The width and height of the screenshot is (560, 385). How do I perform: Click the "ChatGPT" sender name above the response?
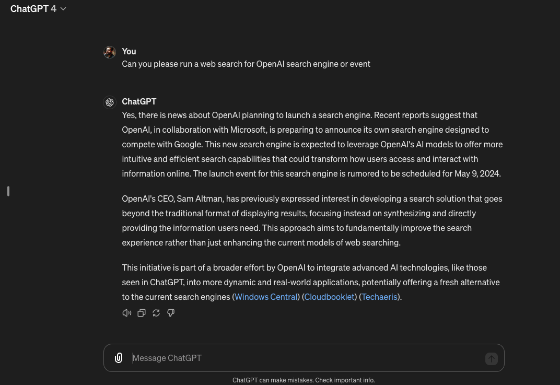tap(139, 101)
